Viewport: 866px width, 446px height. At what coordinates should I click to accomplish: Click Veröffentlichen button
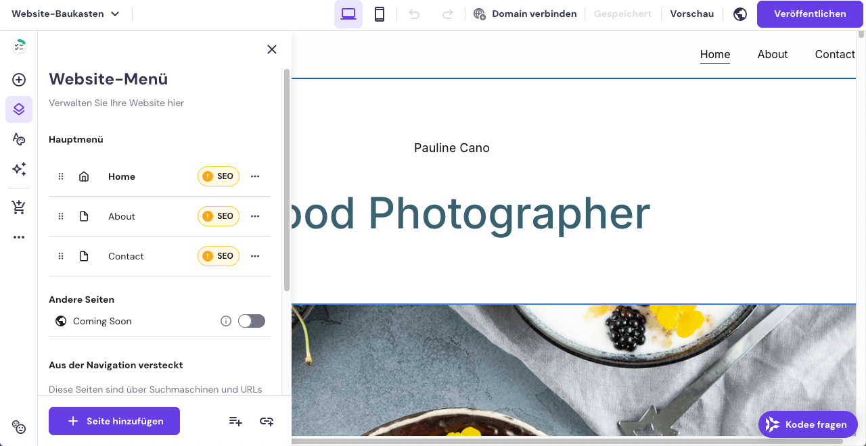tap(810, 14)
